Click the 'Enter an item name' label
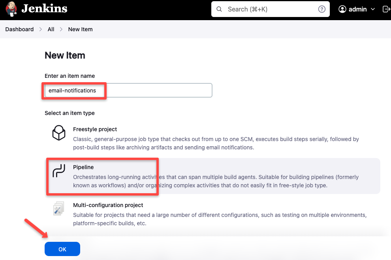This screenshot has height=260, width=391. tap(70, 76)
